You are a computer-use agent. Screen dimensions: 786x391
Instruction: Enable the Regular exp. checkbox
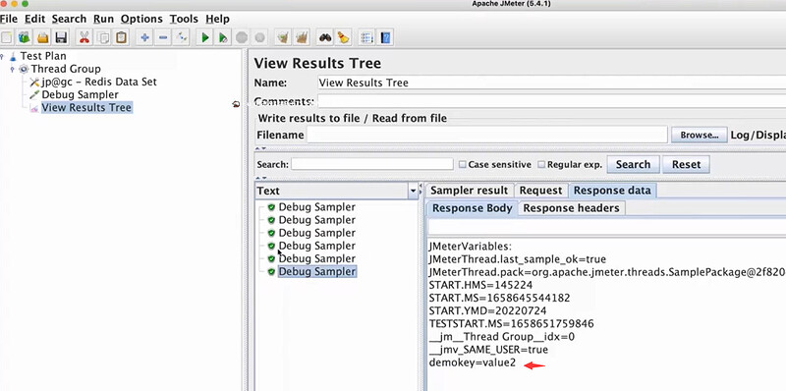click(x=541, y=164)
